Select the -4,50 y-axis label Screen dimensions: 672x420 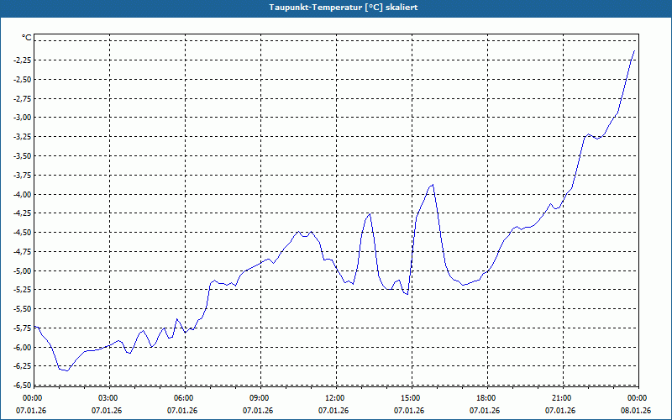(x=21, y=233)
